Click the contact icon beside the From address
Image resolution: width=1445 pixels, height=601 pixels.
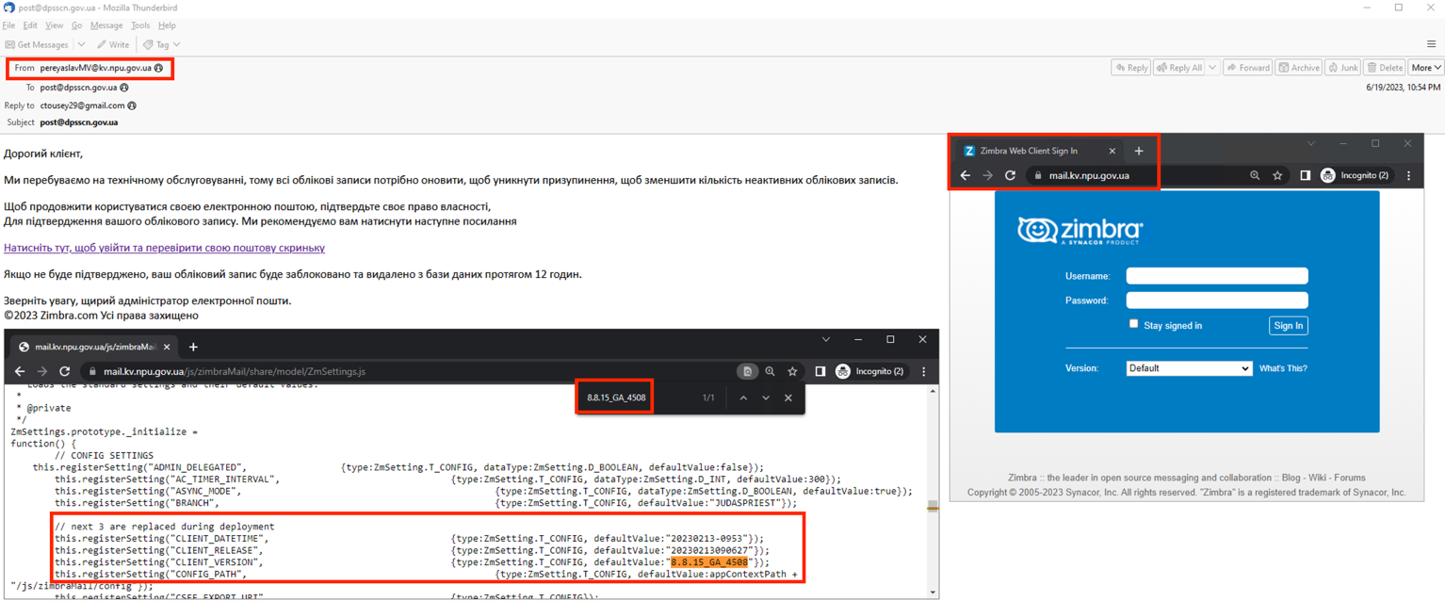[x=158, y=68]
